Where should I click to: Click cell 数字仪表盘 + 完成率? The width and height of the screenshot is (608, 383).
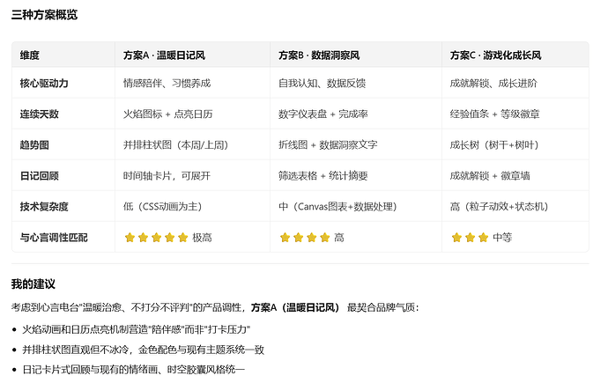[x=323, y=114]
